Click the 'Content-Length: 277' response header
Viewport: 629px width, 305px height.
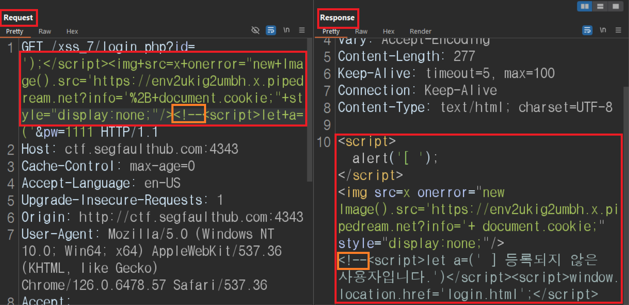click(406, 56)
